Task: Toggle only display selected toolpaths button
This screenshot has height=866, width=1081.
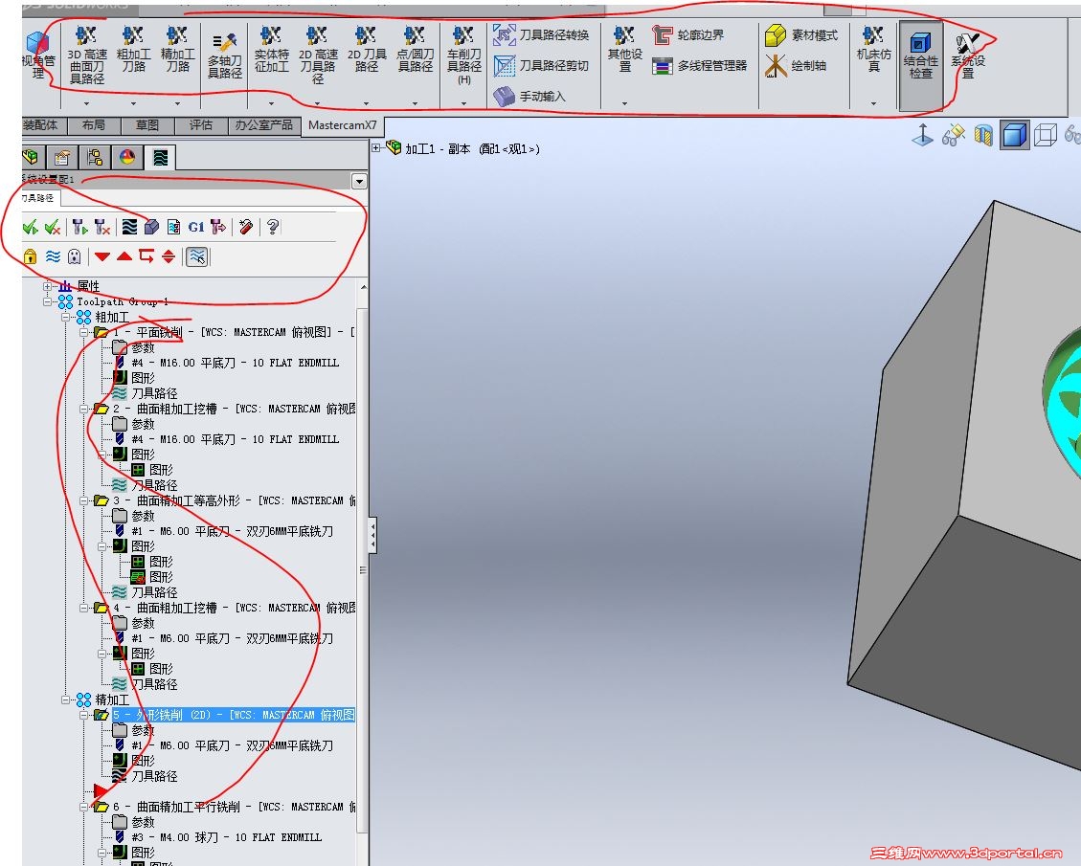Action: [197, 257]
